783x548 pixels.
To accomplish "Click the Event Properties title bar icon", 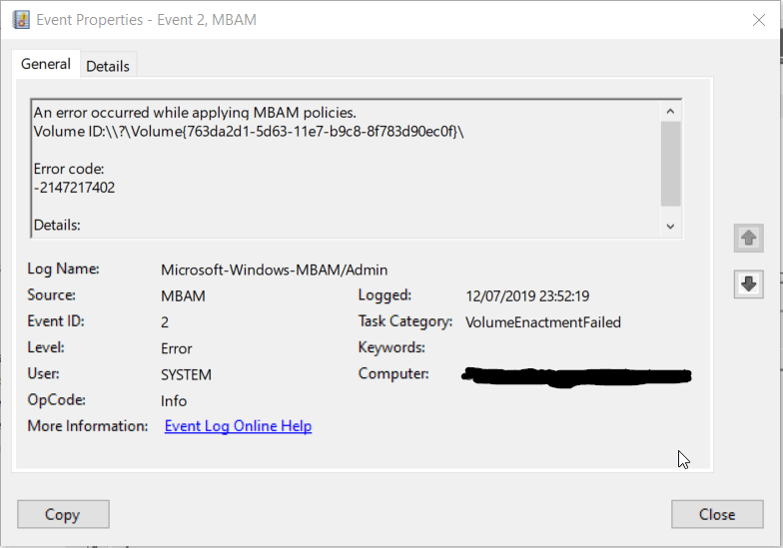I will [x=20, y=20].
